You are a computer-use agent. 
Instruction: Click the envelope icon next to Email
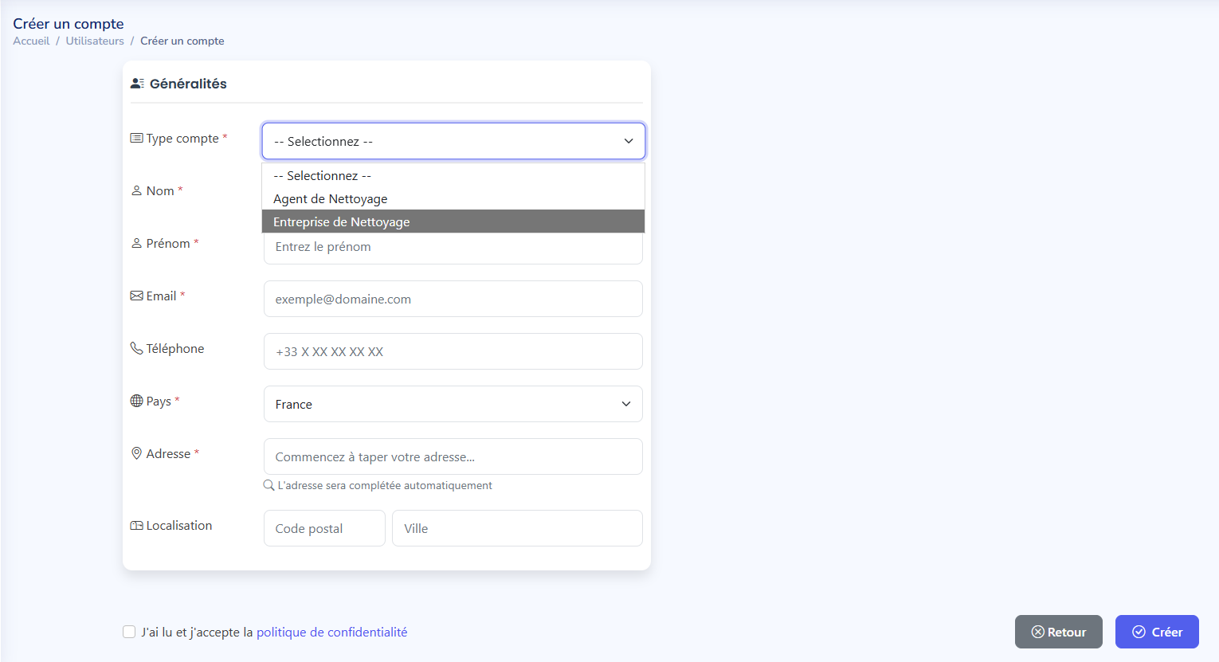pos(136,295)
